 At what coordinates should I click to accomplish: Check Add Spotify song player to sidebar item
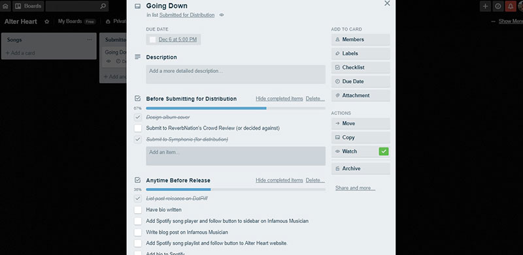[x=138, y=221]
